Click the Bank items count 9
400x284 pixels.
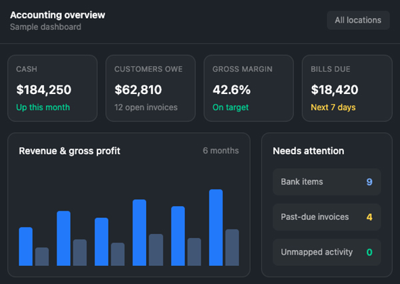[369, 182]
